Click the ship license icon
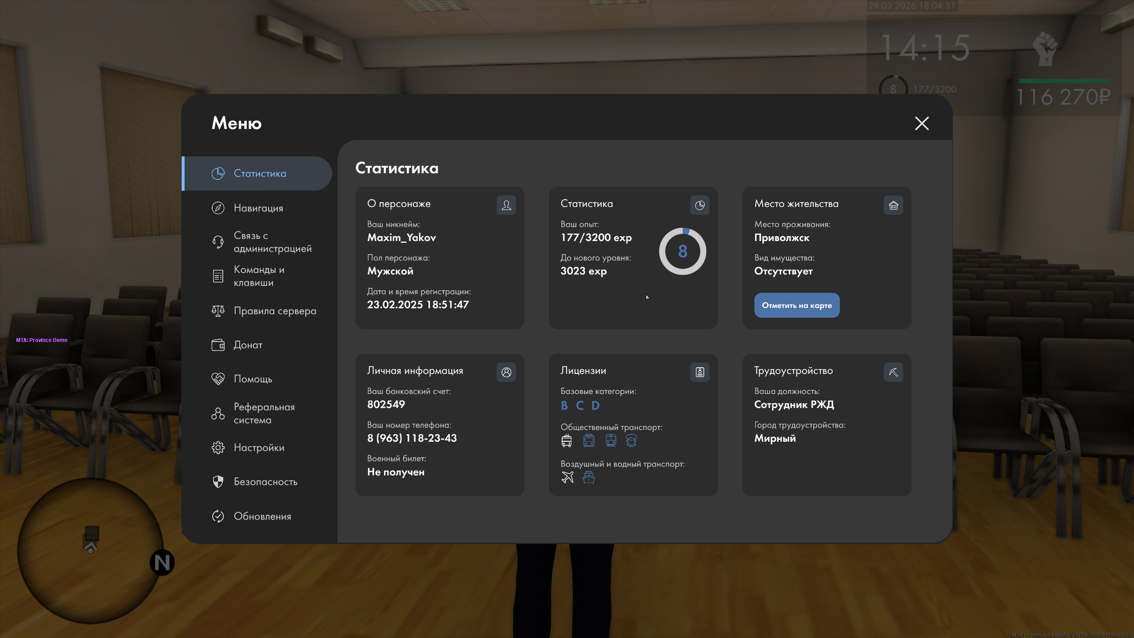The width and height of the screenshot is (1134, 638). click(x=589, y=477)
